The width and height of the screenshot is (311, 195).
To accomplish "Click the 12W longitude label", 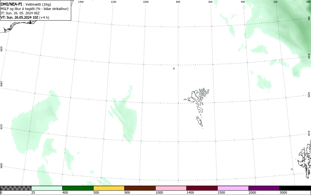I will 114,2.
